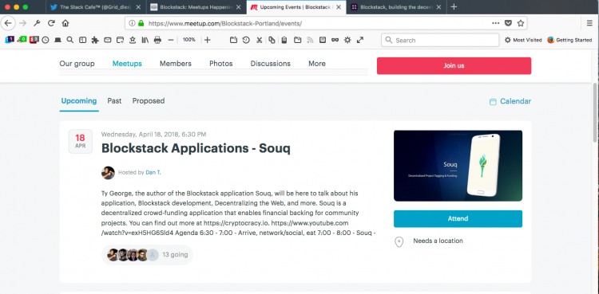This screenshot has height=294, width=599.
Task: Open host Dan T. profile link
Action: tap(153, 172)
